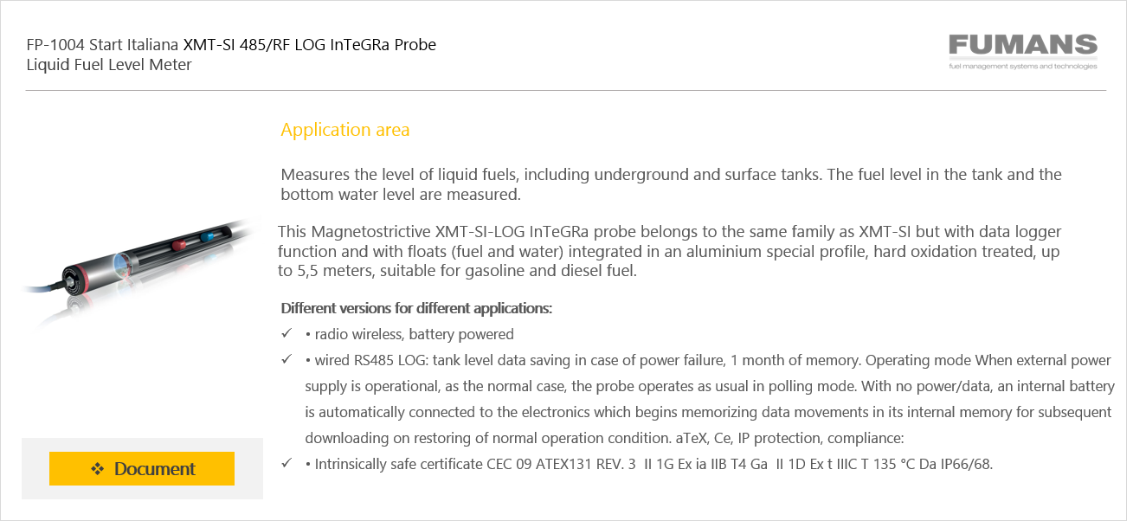The height and width of the screenshot is (521, 1133).
Task: Click the ATEX131 certificate text line
Action: tap(649, 464)
